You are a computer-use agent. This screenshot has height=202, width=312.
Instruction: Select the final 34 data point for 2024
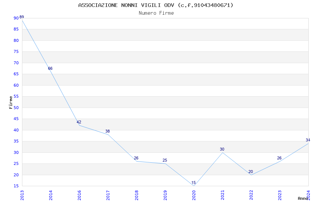308,140
